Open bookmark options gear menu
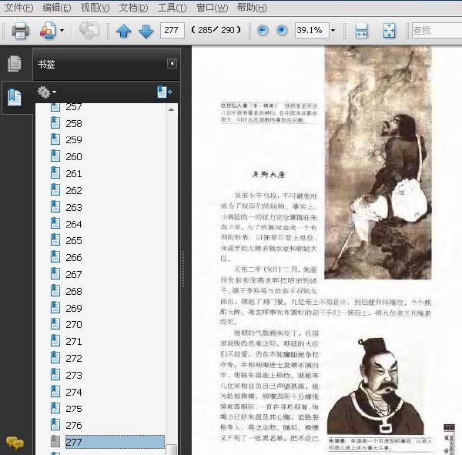The image size is (462, 455). coord(46,92)
